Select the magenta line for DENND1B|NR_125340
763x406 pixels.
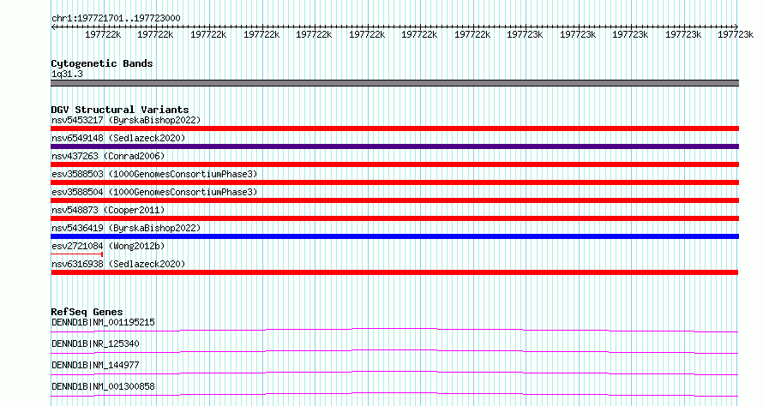(x=394, y=351)
